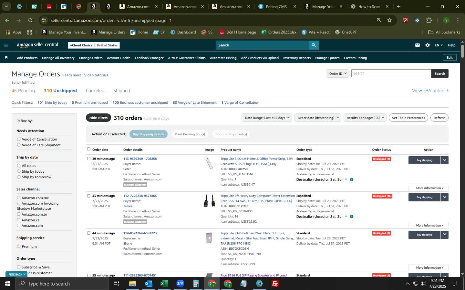Screen dimensions: 465x290
Task: Select the Verge of Late Shipment radio button
Action: pyautogui.click(x=19, y=145)
